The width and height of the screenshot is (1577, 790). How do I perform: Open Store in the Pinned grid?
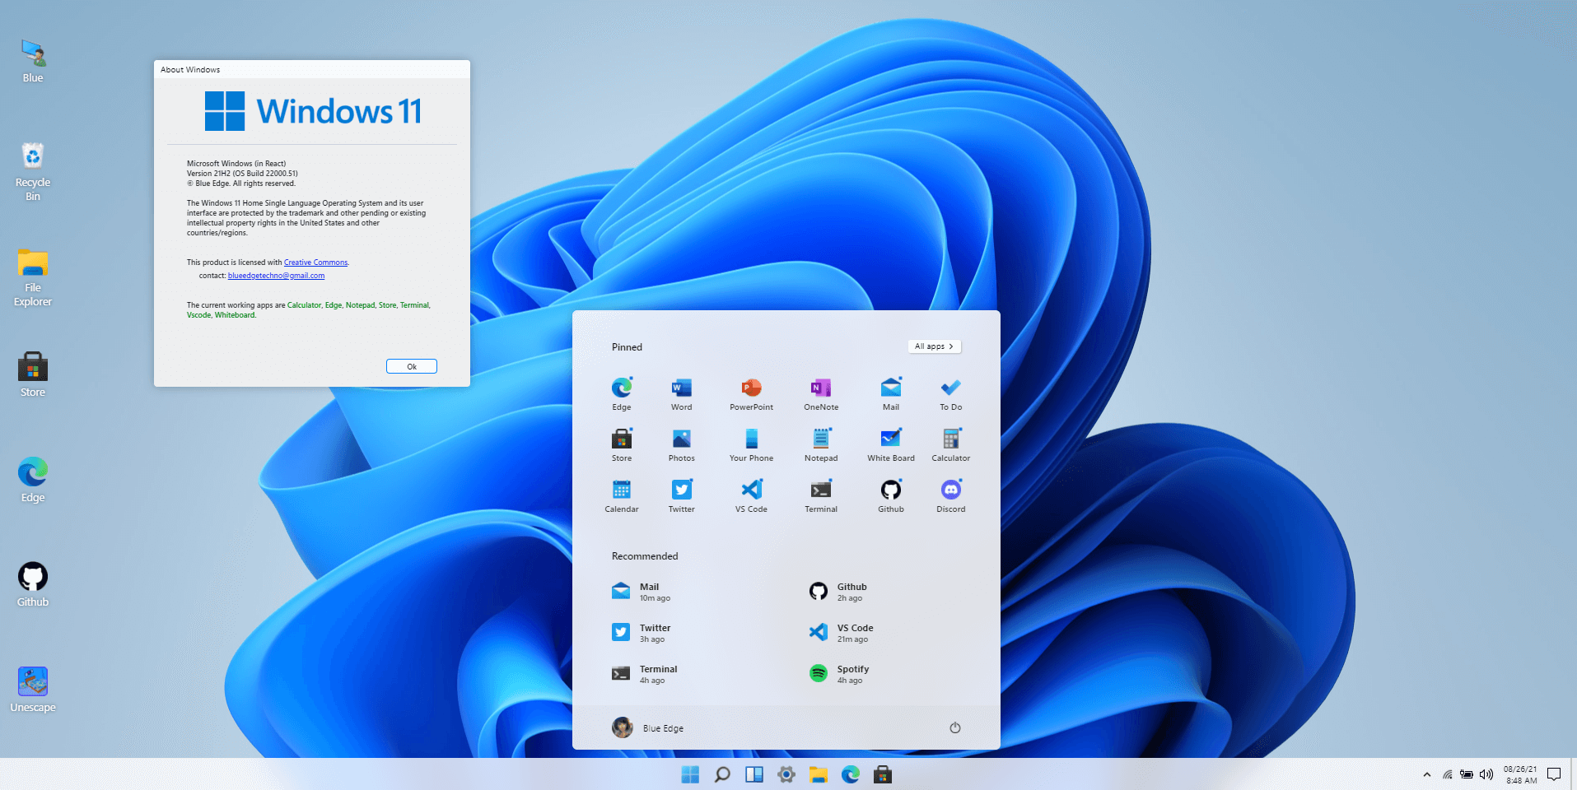622,444
